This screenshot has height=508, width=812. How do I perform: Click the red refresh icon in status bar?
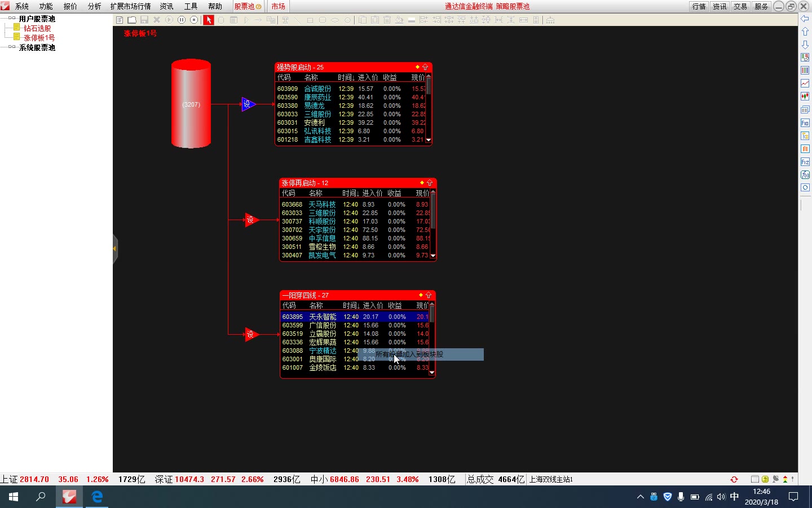pyautogui.click(x=734, y=479)
